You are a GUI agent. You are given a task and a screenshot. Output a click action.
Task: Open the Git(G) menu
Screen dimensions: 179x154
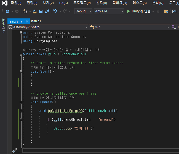point(63,3)
